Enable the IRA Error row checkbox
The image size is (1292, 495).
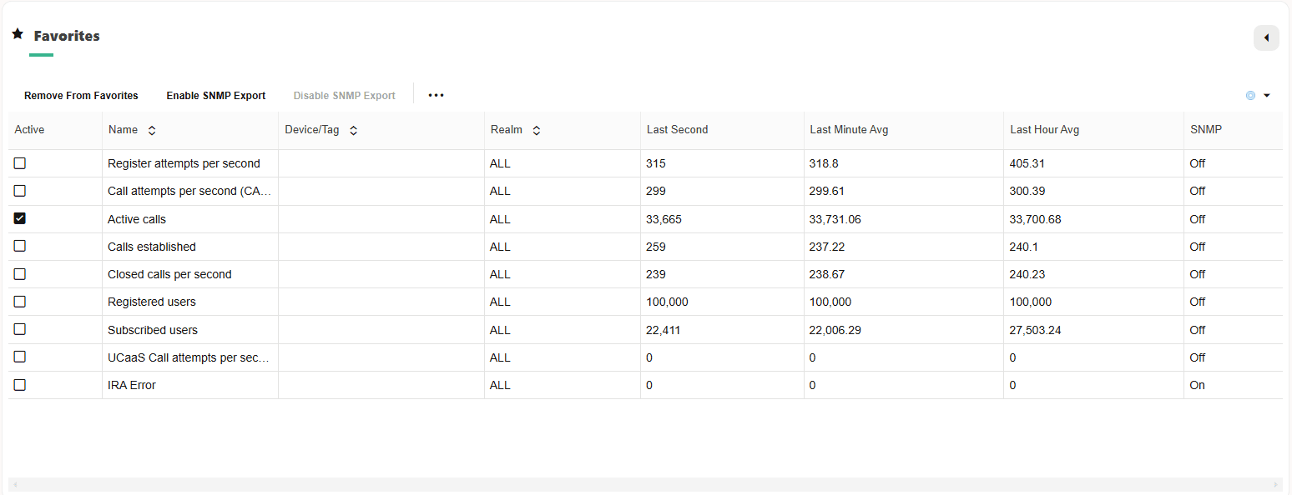pyautogui.click(x=19, y=384)
